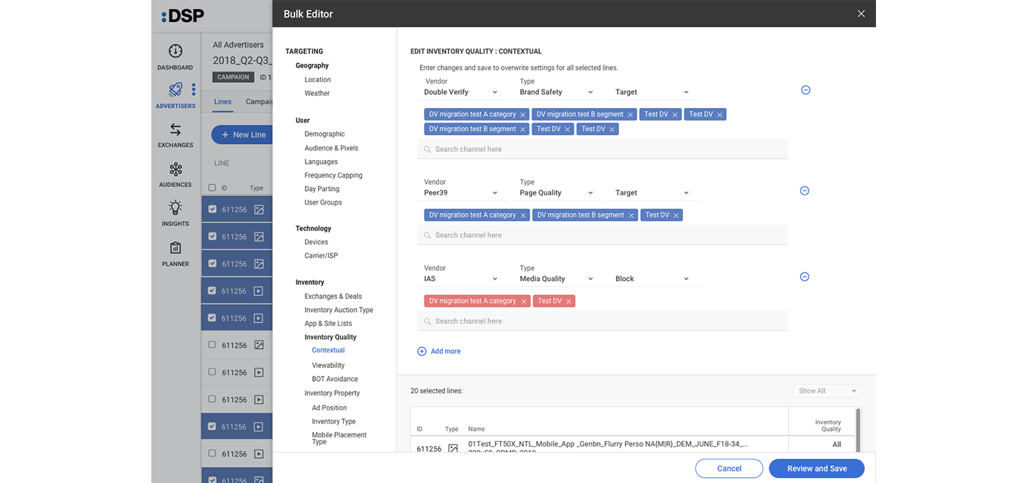Open the Block action dropdown
The width and height of the screenshot is (1028, 483).
click(653, 279)
